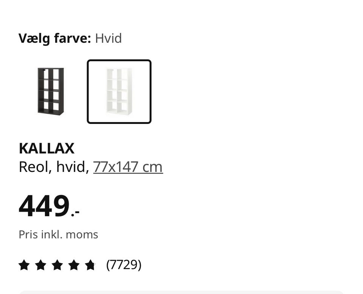Click the 'Pris inkl. moms' text
363x294 pixels.
58,235
